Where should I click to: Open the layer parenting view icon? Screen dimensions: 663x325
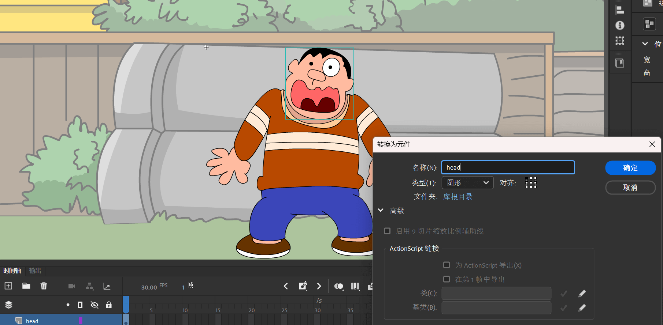pyautogui.click(x=89, y=286)
